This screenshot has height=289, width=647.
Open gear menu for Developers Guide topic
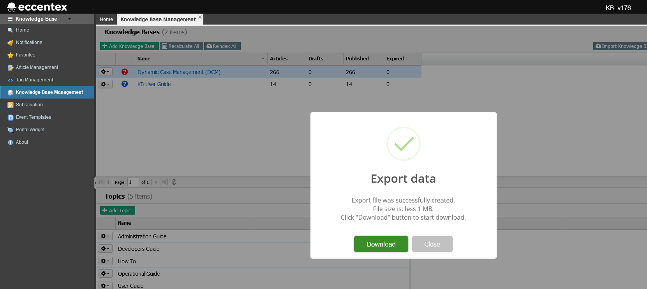(105, 248)
